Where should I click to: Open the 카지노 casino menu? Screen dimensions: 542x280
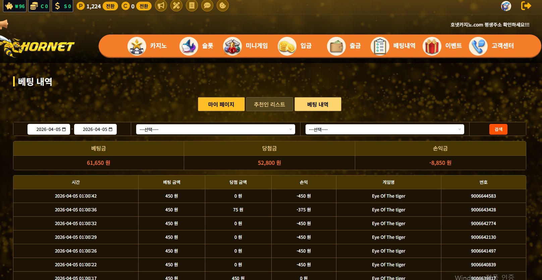147,46
